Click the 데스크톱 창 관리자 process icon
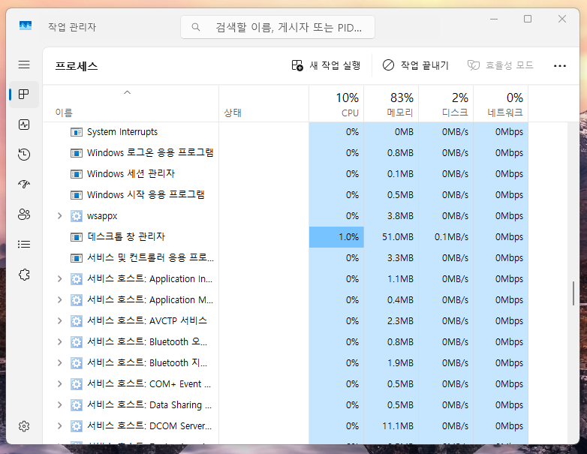 [x=77, y=237]
